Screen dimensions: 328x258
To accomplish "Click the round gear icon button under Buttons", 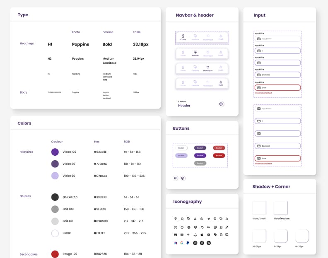I will (183, 178).
